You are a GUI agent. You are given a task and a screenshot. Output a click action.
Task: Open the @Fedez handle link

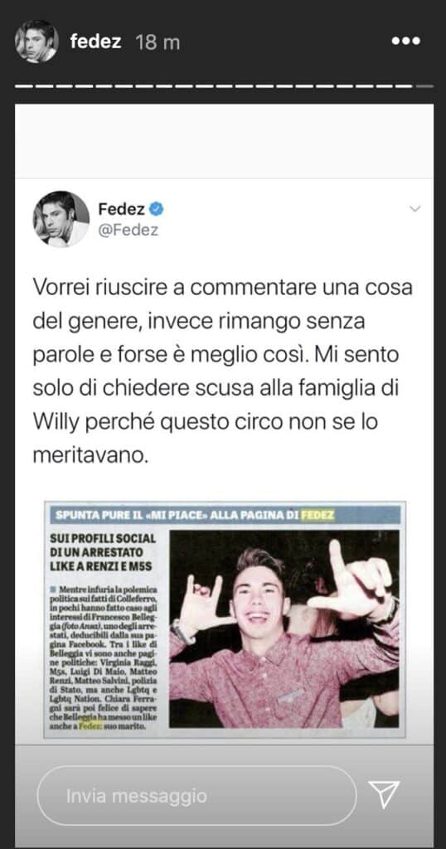[128, 230]
